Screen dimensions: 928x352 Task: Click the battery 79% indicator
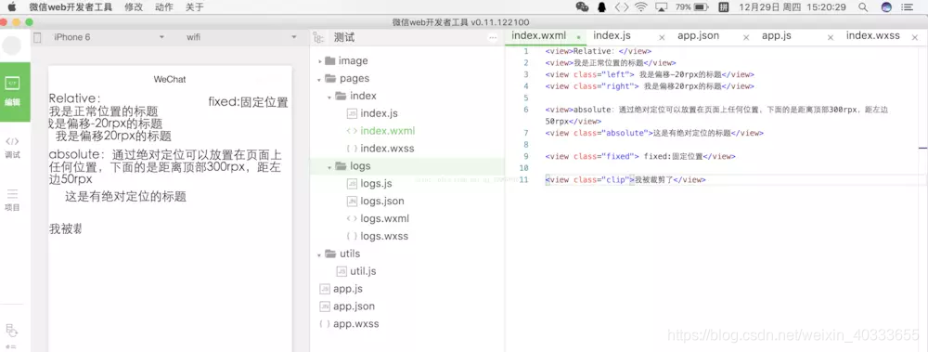click(x=692, y=7)
